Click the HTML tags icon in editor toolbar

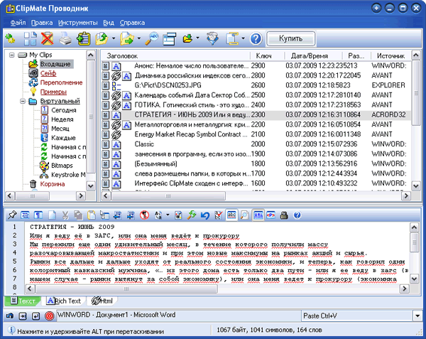tap(271, 215)
